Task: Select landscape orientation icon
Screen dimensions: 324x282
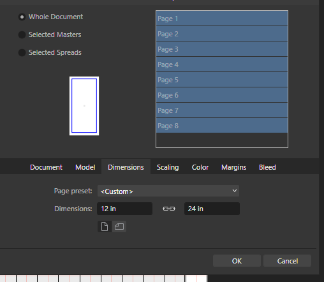Action: pos(119,226)
